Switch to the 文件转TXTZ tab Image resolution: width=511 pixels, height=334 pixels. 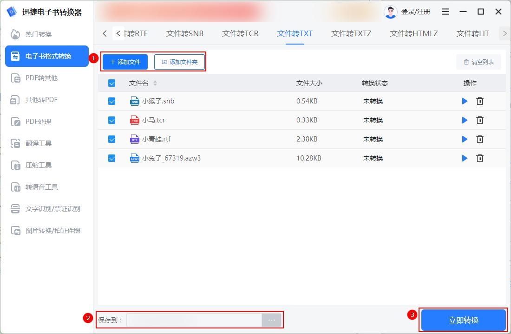pyautogui.click(x=351, y=33)
